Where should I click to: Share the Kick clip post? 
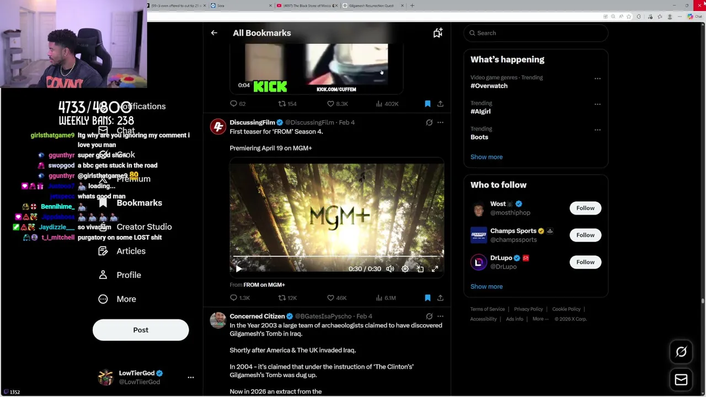point(440,104)
